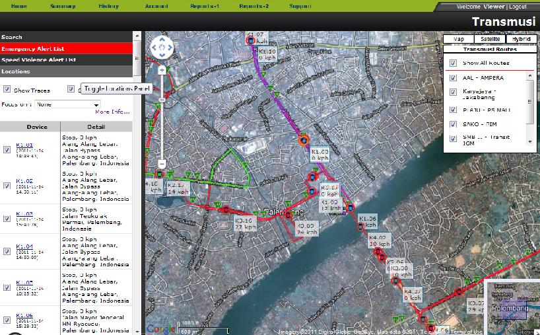This screenshot has width=540, height=335.
Task: Switch to Satellite map view
Action: coord(489,39)
